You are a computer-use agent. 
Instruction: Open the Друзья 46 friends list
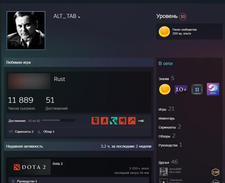tap(168, 162)
